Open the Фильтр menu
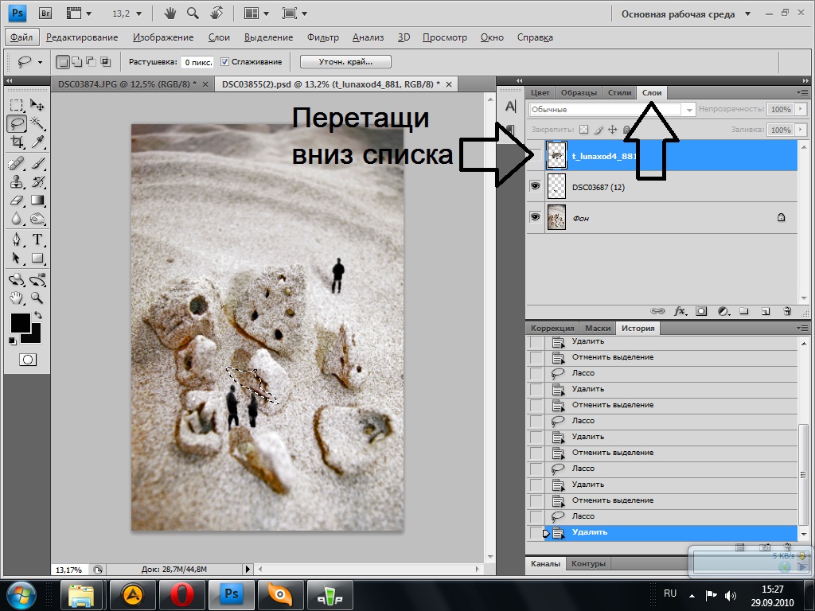Screen dimensions: 815x611 (323, 37)
